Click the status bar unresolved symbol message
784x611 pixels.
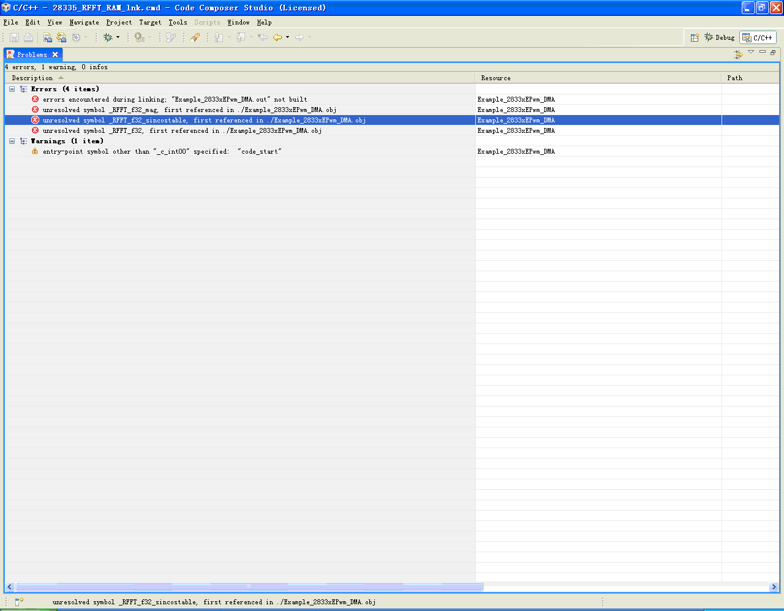[x=214, y=602]
